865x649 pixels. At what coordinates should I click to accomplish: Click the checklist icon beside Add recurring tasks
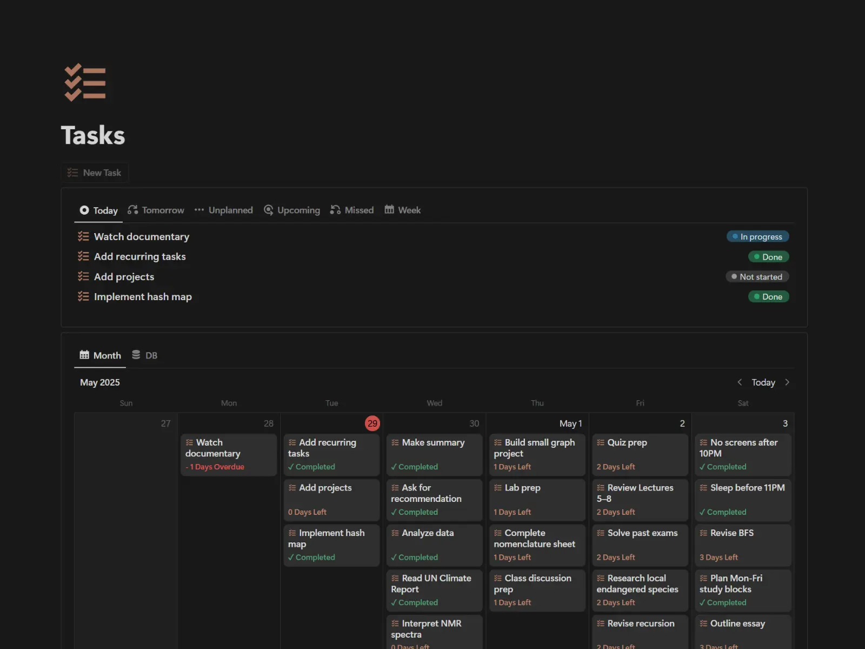(x=83, y=256)
